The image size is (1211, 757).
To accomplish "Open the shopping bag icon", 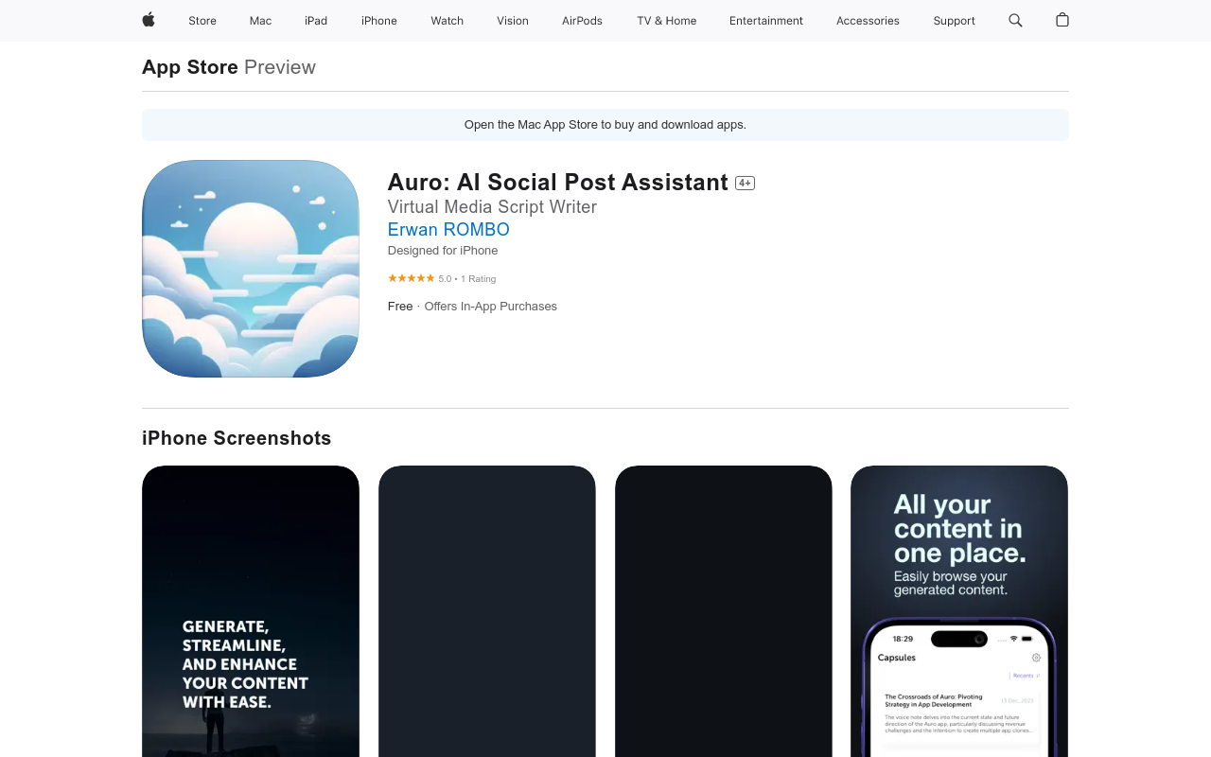I will (x=1062, y=20).
